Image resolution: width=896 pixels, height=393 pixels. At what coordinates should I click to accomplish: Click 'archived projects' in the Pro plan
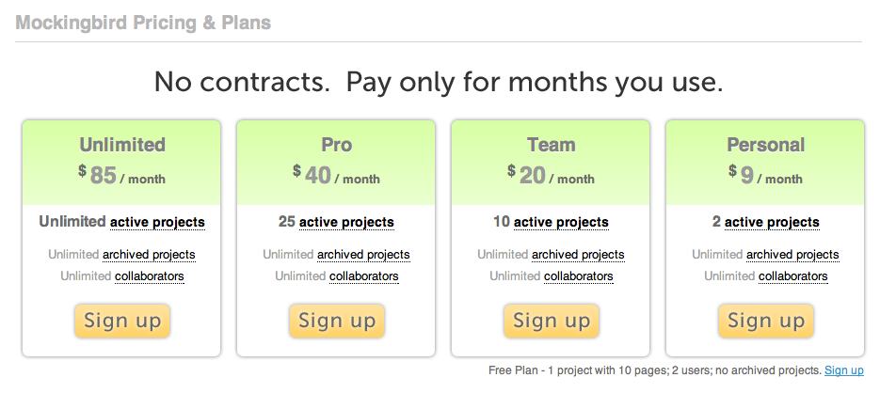coord(363,255)
